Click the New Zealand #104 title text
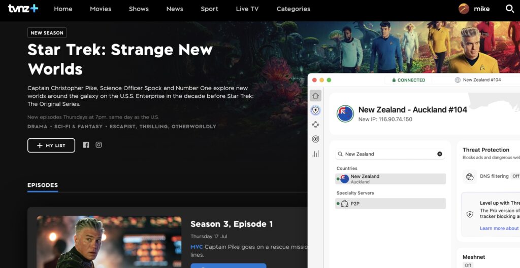Viewport: 520px width, 268px height. [482, 80]
